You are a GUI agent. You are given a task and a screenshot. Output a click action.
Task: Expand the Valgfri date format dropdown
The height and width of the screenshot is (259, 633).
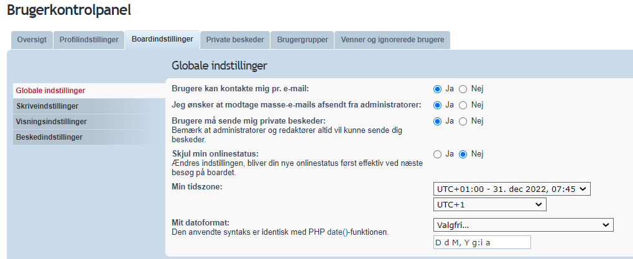[x=523, y=225]
